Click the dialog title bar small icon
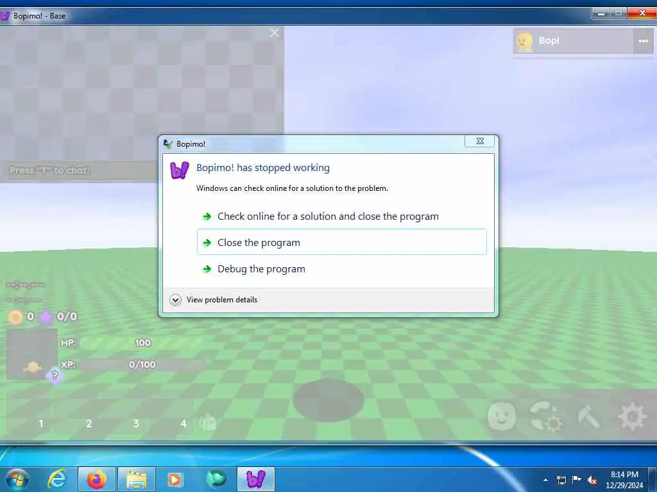The image size is (657, 492). click(x=167, y=144)
